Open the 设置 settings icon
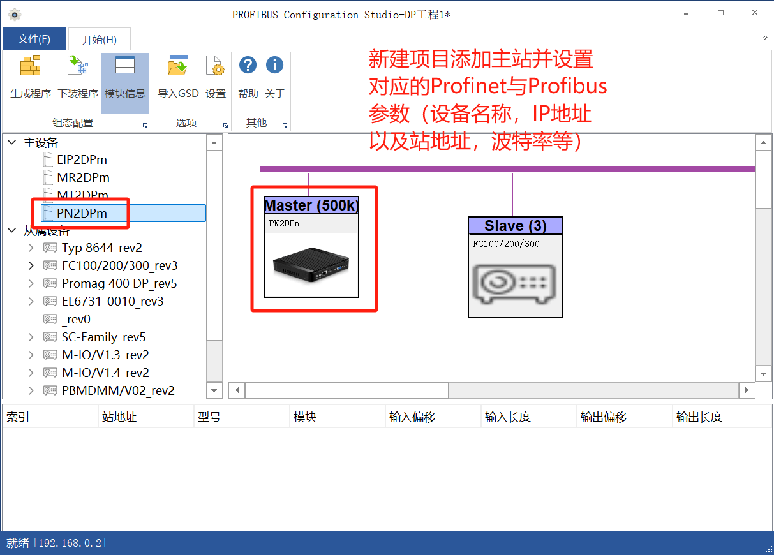The width and height of the screenshot is (774, 555). 216,66
